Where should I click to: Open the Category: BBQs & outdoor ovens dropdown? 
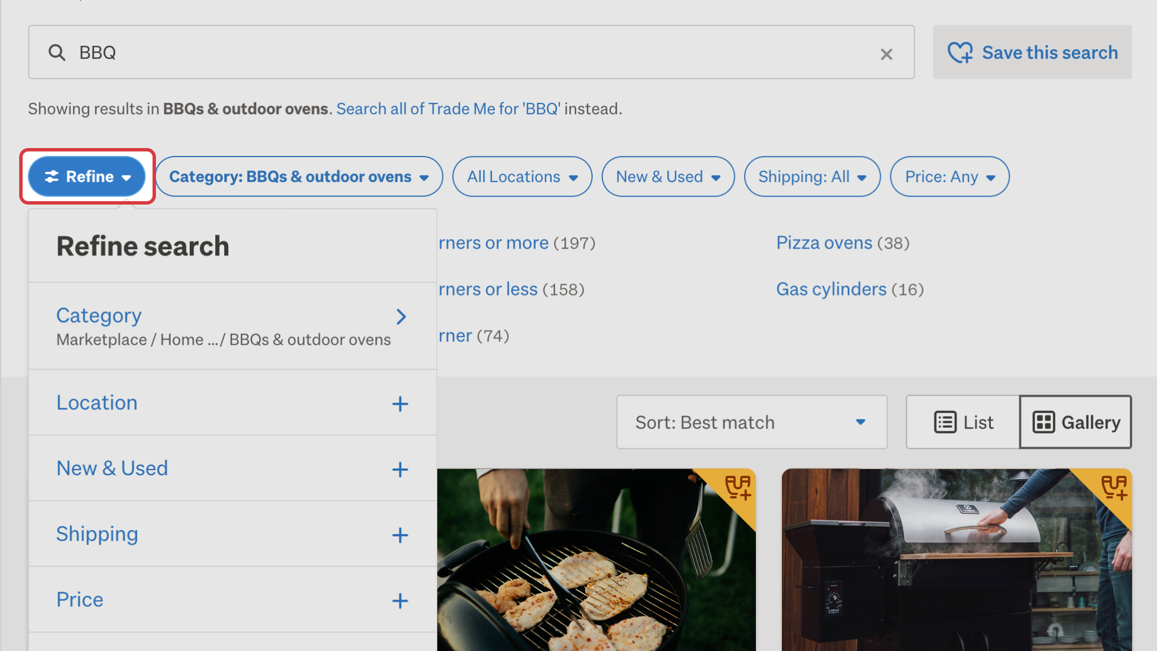(x=299, y=176)
